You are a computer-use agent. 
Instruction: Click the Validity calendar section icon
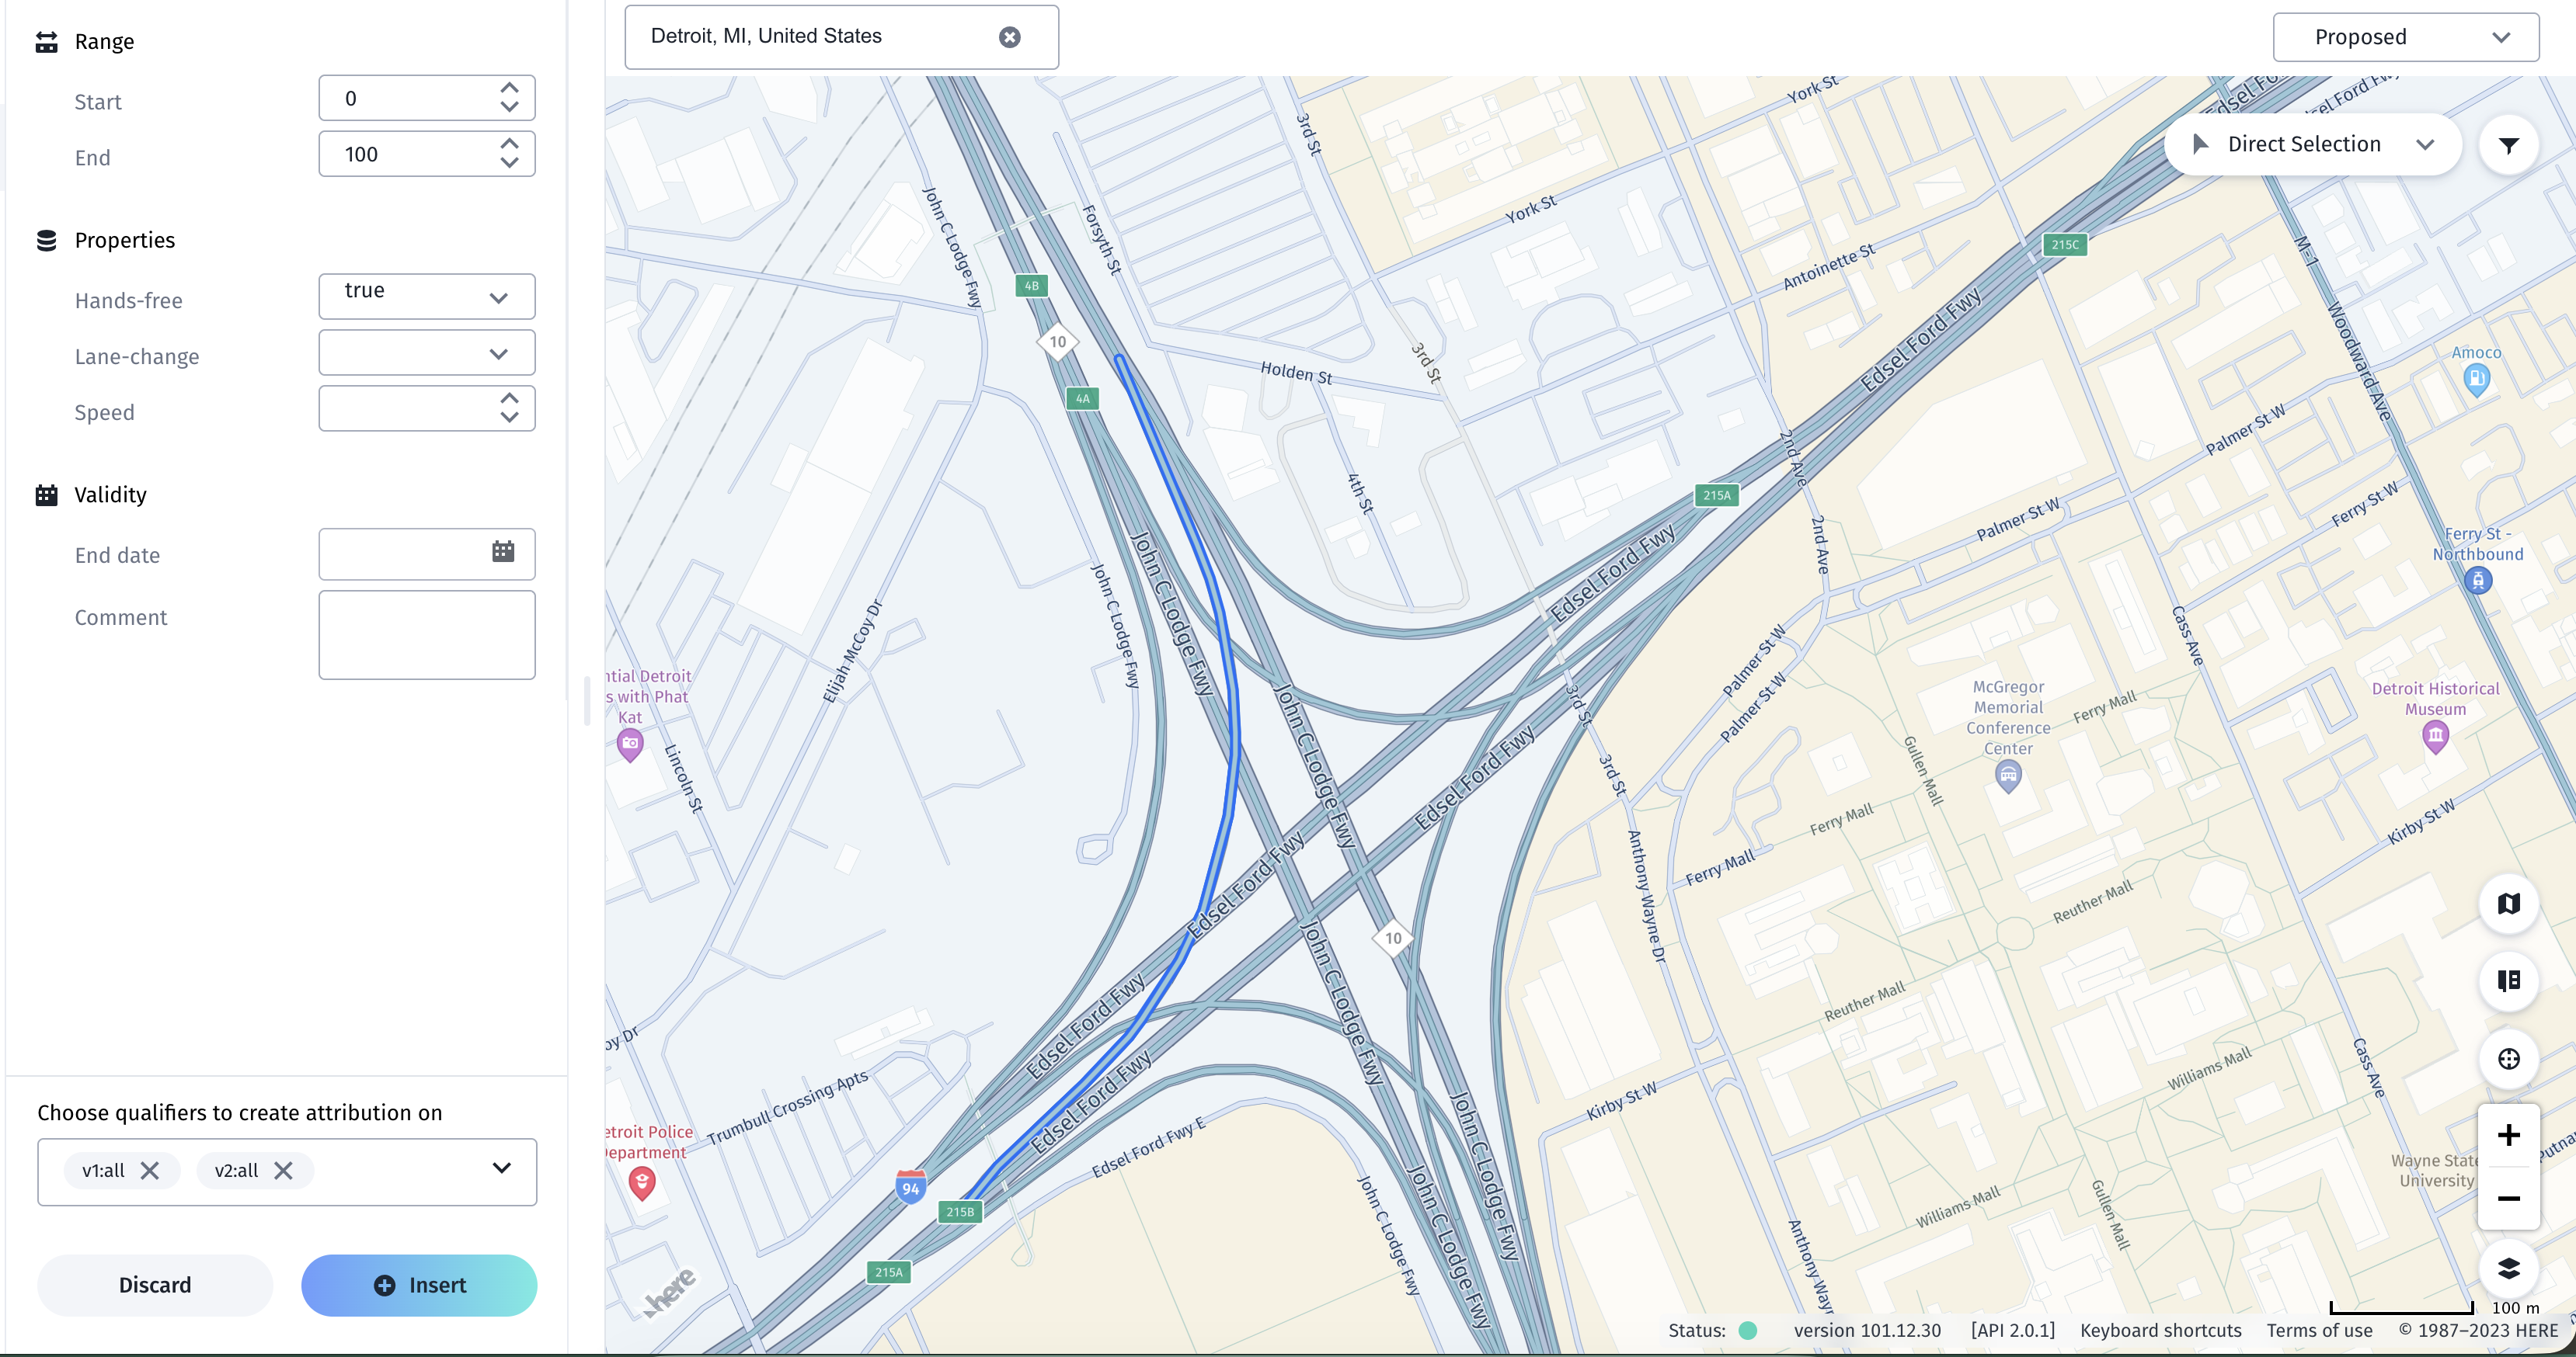(x=46, y=495)
